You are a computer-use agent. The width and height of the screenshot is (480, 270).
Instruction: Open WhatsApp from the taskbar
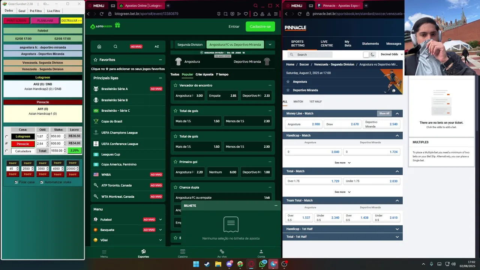click(262, 264)
